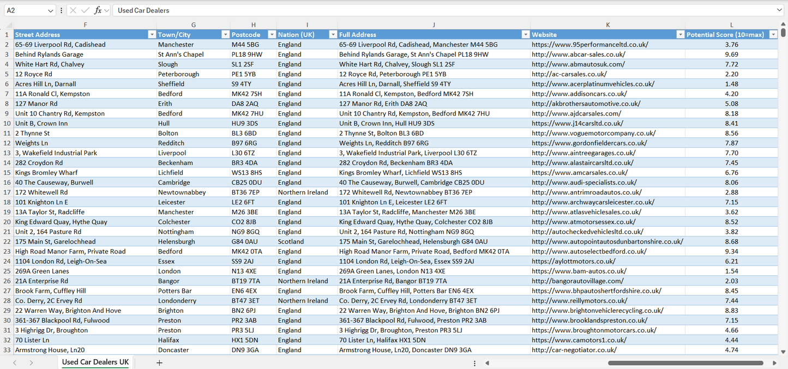Select score cell 9.34
This screenshot has width=788, height=369.
[731, 252]
